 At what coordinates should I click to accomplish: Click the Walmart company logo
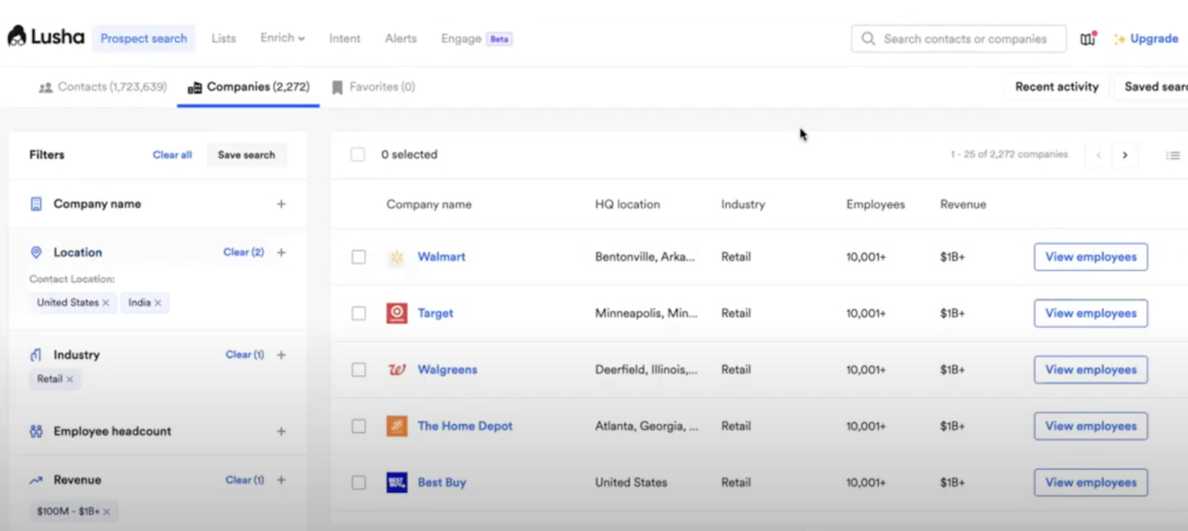[397, 257]
